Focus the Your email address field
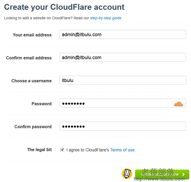 pos(122,34)
